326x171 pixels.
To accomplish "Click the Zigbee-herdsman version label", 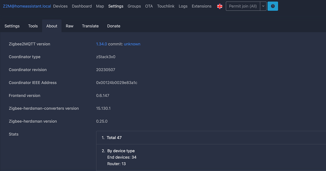I will pyautogui.click(x=33, y=121).
